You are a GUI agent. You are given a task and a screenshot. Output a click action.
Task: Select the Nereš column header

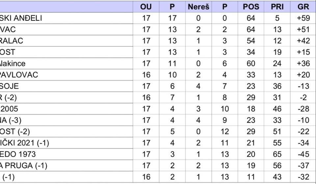[198, 7]
